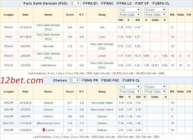Screen dimensions: 193x140
Task: Click the 7.94 home win odds
Action: (x=121, y=123)
